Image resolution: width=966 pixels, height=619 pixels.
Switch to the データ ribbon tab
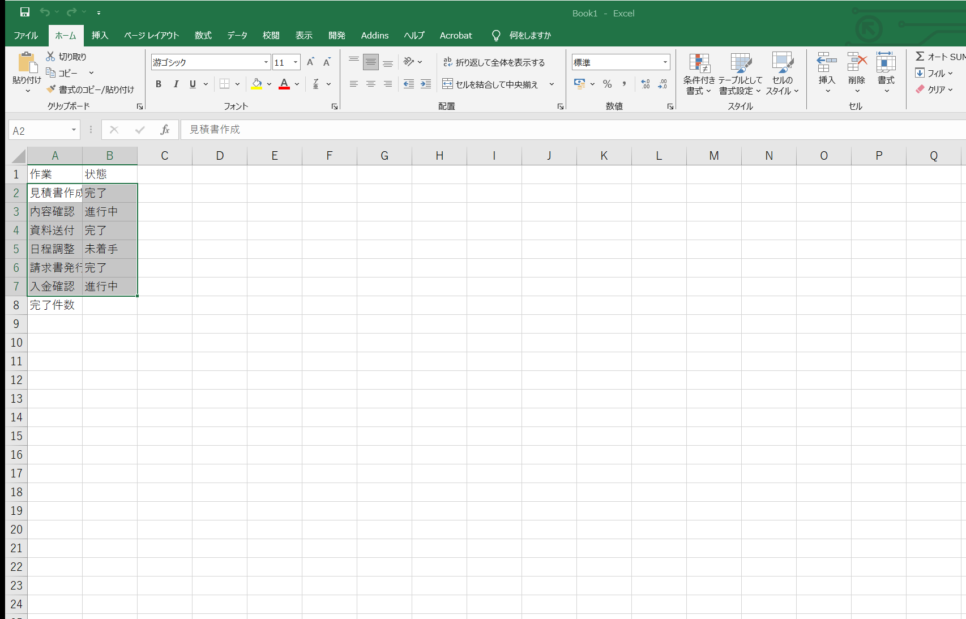pyautogui.click(x=237, y=35)
